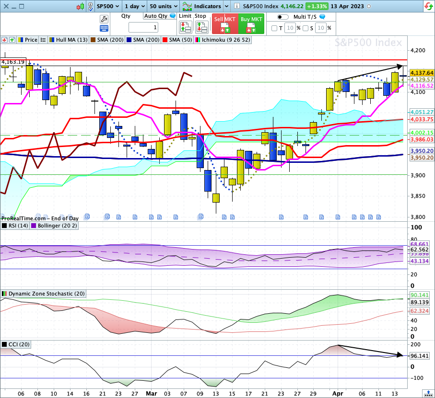Image resolution: width=435 pixels, height=398 pixels.
Task: Click the brown SMA (200) color swatch
Action: click(93, 40)
